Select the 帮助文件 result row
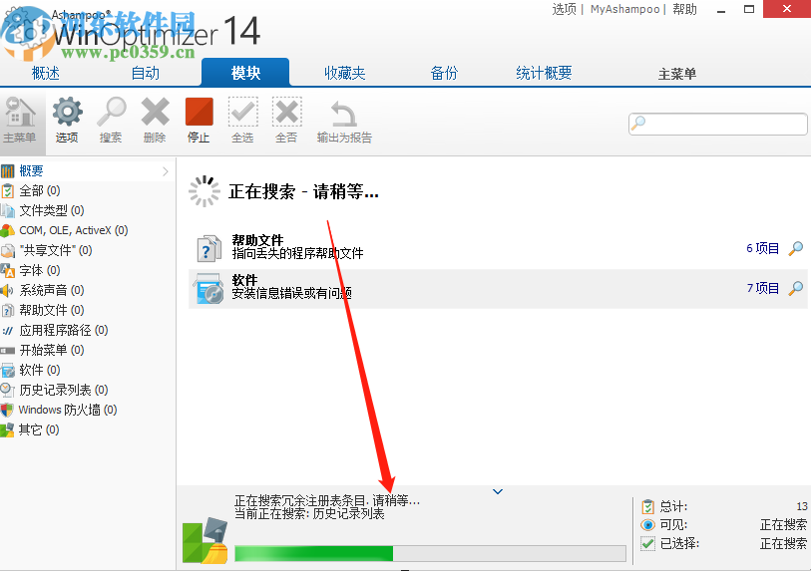The height and width of the screenshot is (571, 811). point(498,248)
